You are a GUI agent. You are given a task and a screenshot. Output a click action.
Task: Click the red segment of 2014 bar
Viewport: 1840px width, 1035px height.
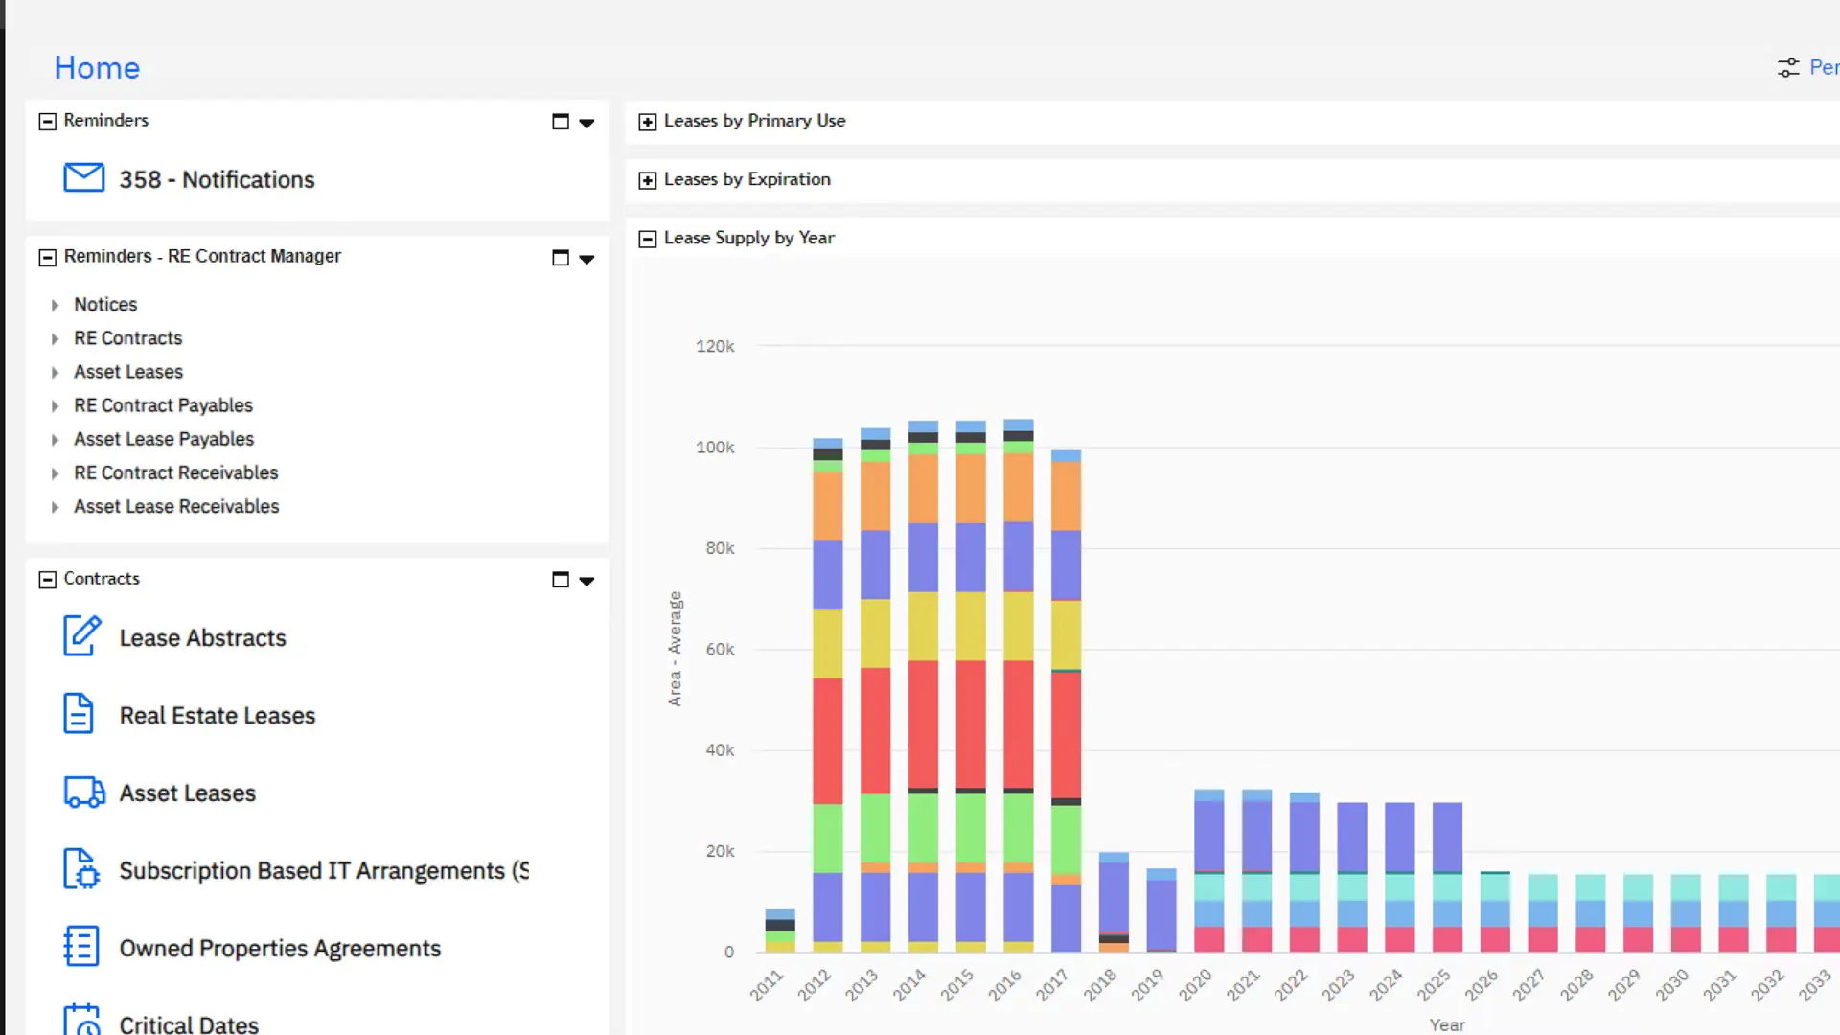click(923, 724)
